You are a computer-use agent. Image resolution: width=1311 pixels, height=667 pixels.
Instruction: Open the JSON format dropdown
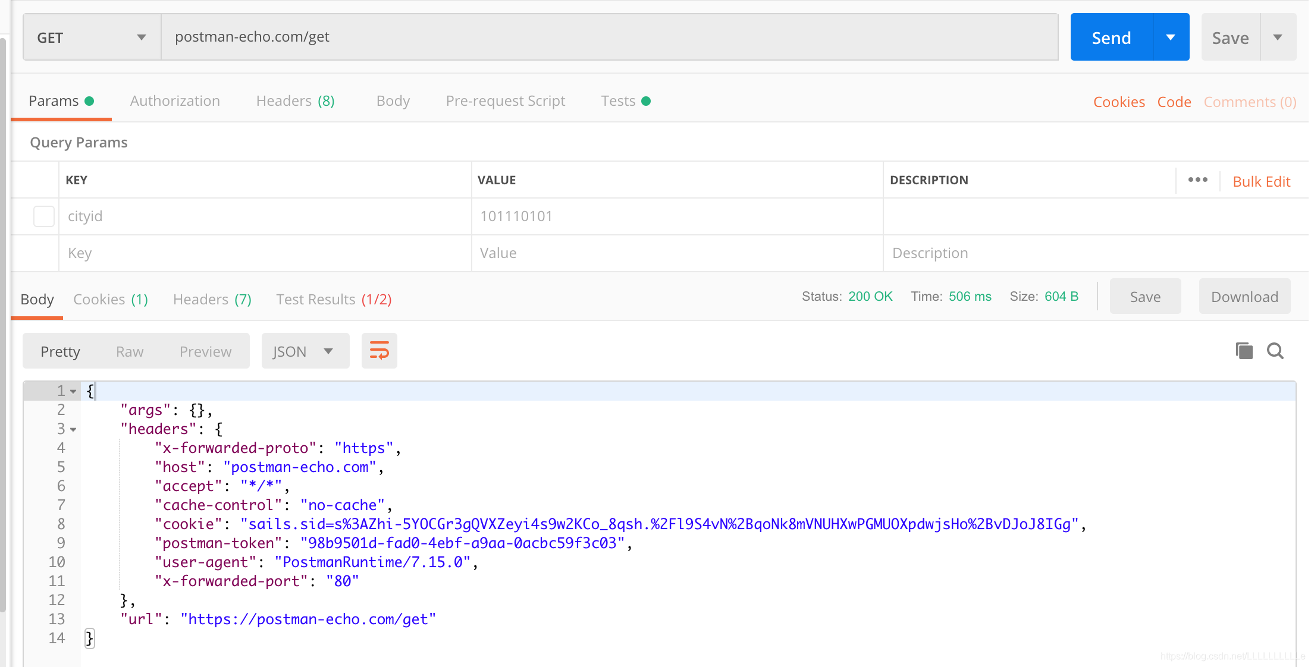[305, 351]
